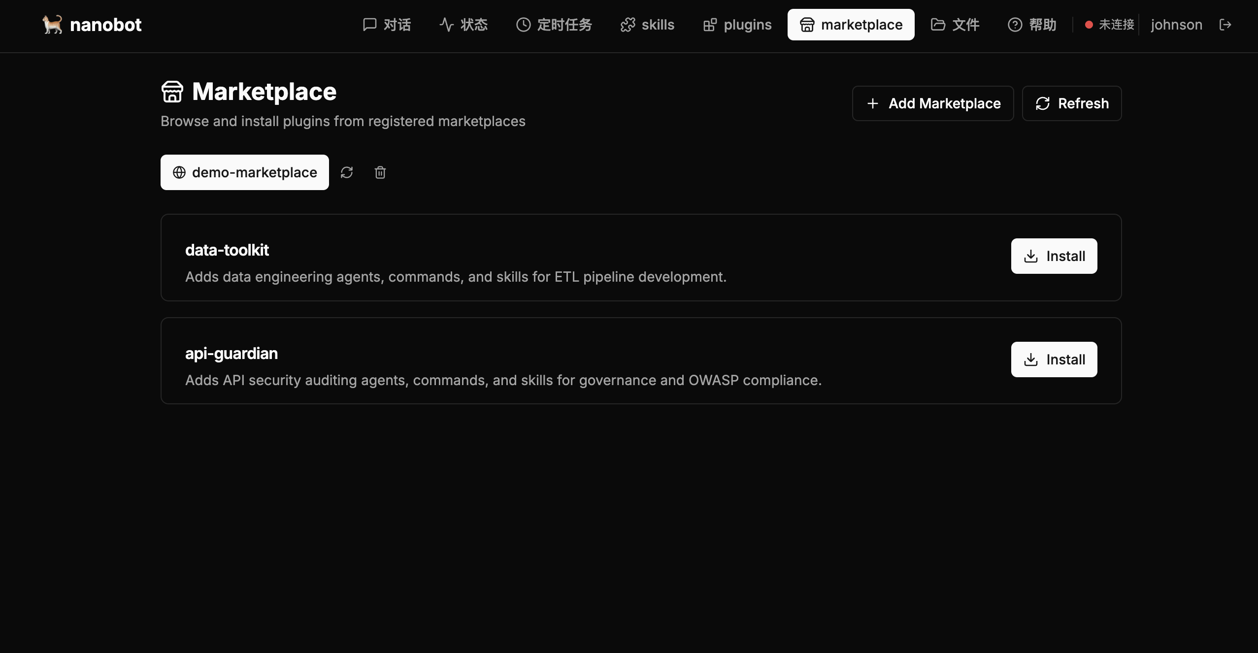
Task: Open the plugins tab
Action: pos(737,25)
